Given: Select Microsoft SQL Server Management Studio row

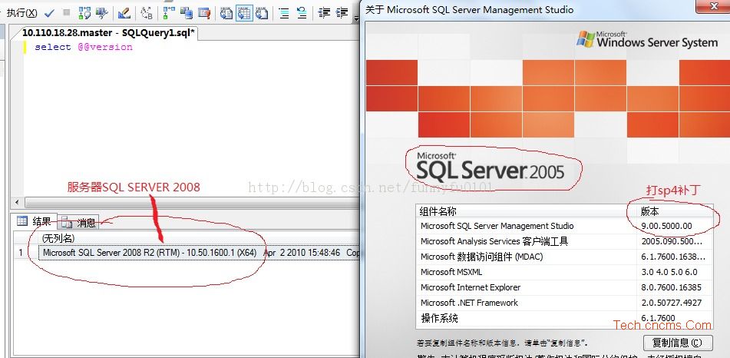Looking at the screenshot, I should (x=564, y=226).
